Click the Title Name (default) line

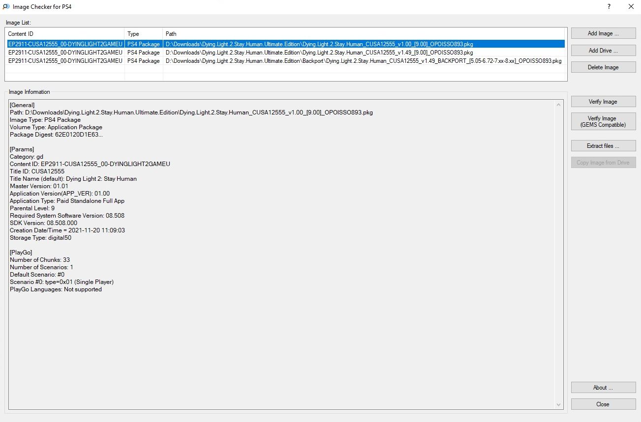pyautogui.click(x=73, y=179)
